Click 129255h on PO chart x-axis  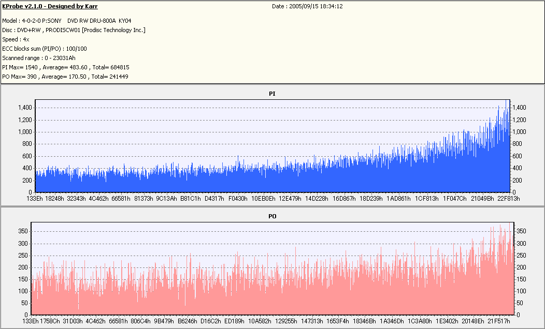coord(286,321)
